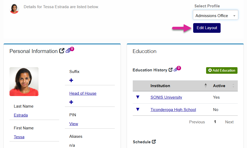View the PIN
This screenshot has height=148, width=247.
coord(74,124)
